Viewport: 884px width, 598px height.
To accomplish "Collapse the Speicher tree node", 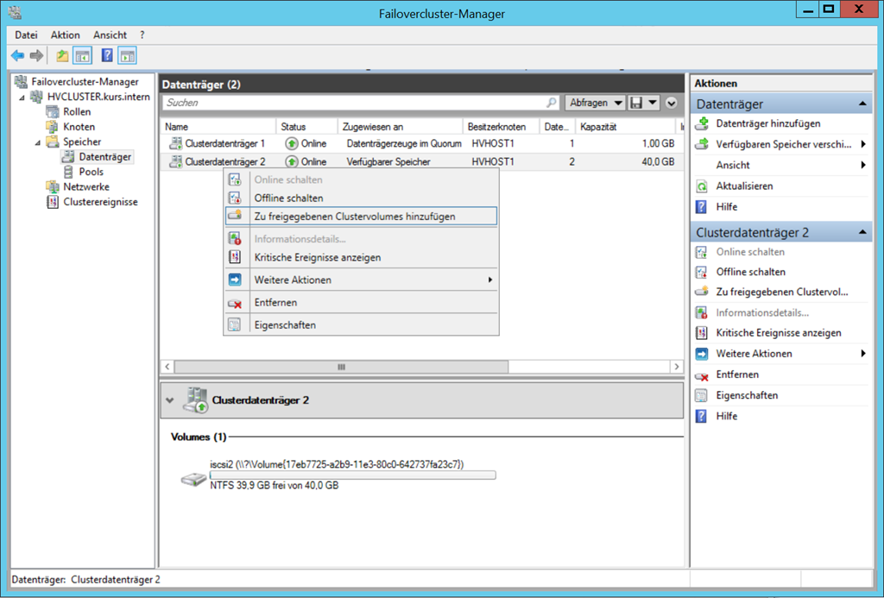I will tap(37, 142).
